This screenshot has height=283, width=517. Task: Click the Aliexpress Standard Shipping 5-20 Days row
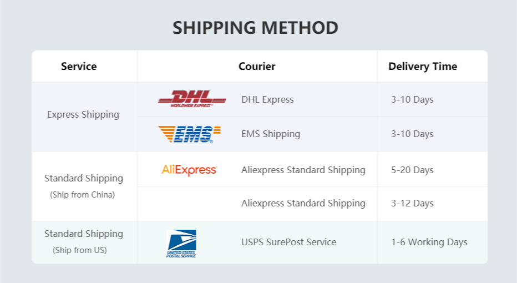click(303, 170)
